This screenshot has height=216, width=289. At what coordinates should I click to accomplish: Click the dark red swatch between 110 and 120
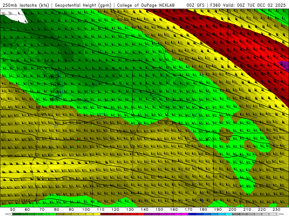(x=104, y=214)
